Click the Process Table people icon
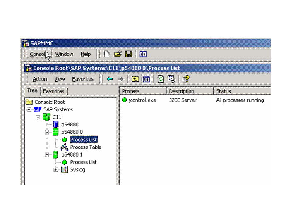 point(65,147)
